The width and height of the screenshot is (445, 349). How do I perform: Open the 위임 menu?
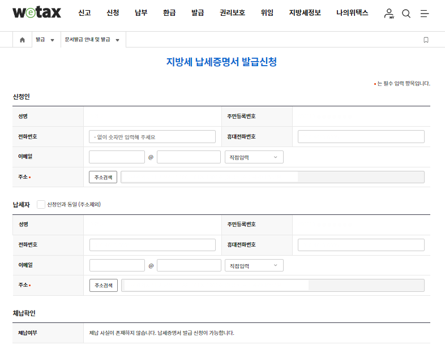coord(267,13)
